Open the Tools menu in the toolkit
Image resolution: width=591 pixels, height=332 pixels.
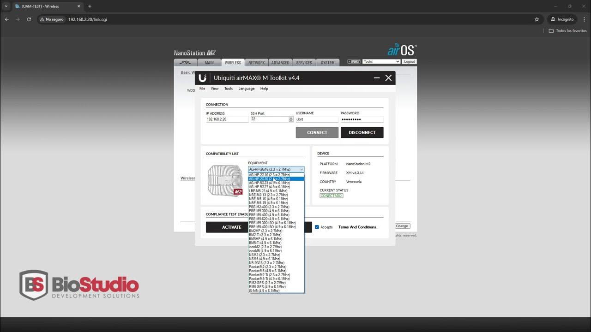coord(229,89)
